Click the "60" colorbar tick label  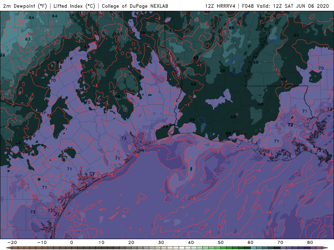point(250,242)
